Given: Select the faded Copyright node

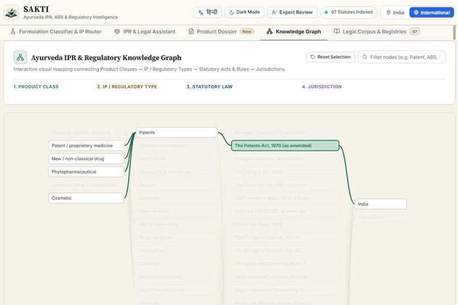Looking at the screenshot, I should [x=177, y=198].
